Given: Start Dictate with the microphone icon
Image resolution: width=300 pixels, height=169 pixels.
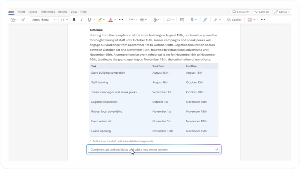Looking at the screenshot, I should [192, 20].
